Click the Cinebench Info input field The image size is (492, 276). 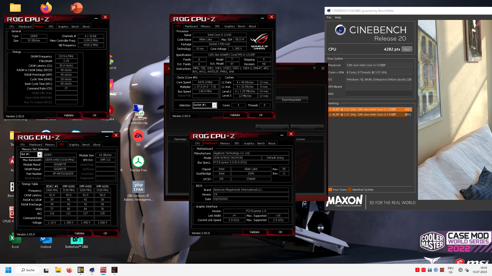[379, 94]
